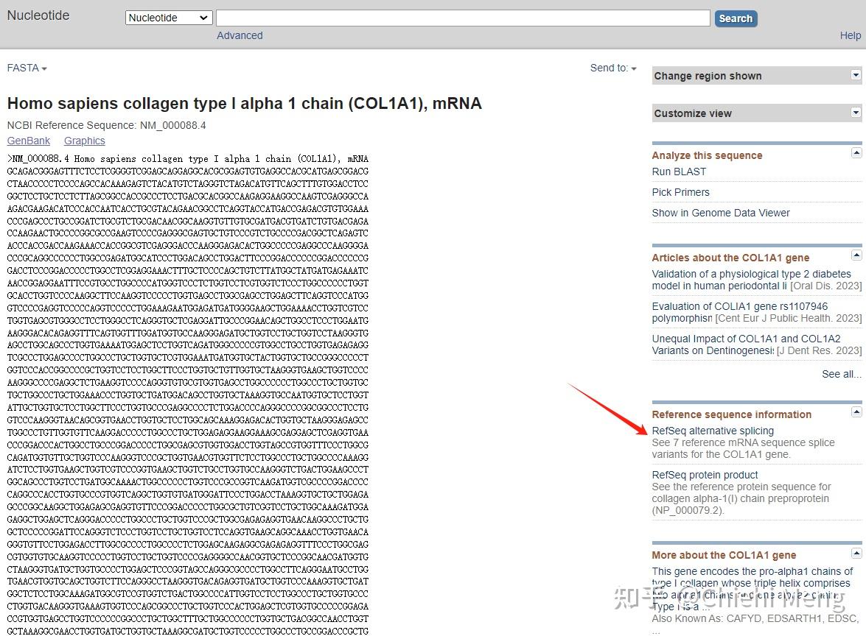Expand the Customize view panel
866x636 pixels.
coord(856,113)
